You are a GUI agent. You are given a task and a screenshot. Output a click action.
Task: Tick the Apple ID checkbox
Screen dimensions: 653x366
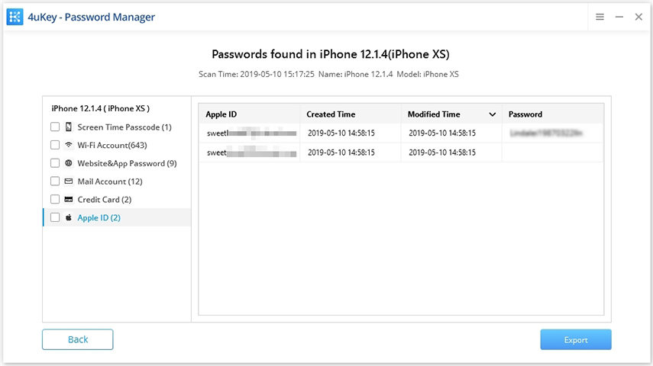point(55,218)
